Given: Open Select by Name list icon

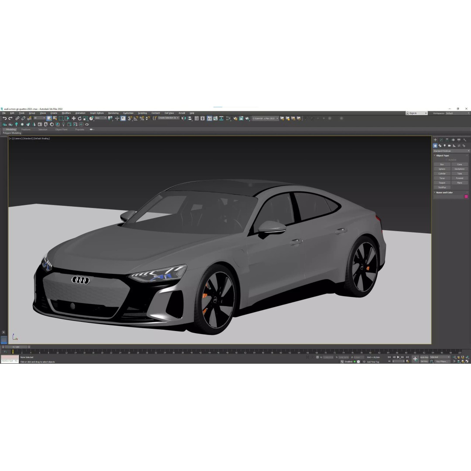Looking at the screenshot, I should [55, 118].
